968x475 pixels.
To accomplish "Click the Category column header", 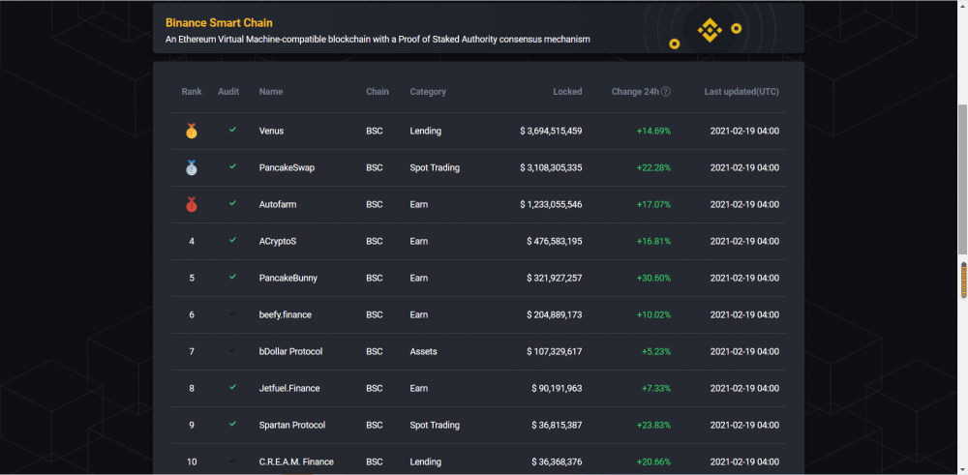I will click(428, 92).
